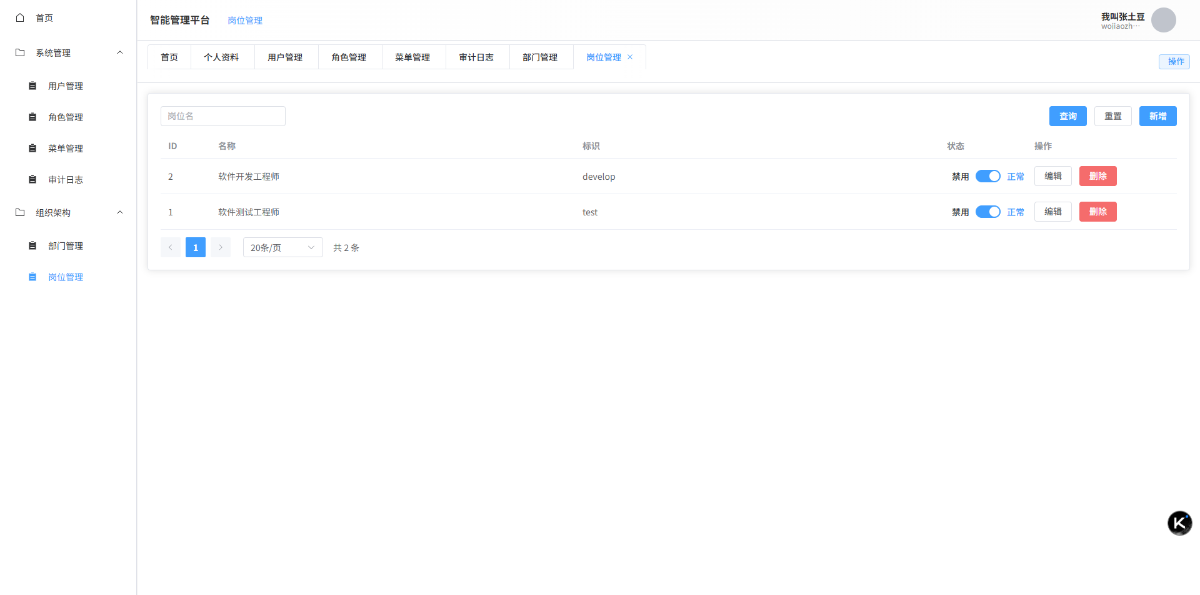Screen dimensions: 1200x595
Task: Open the floating K assistant icon
Action: (1179, 523)
